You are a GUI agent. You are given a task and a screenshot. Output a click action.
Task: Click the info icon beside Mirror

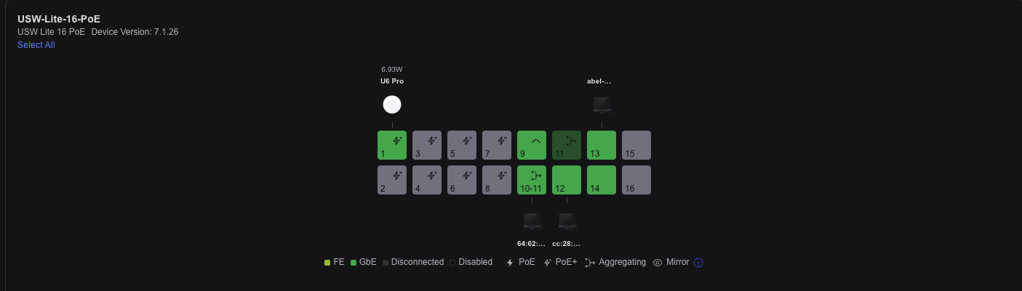tap(698, 263)
